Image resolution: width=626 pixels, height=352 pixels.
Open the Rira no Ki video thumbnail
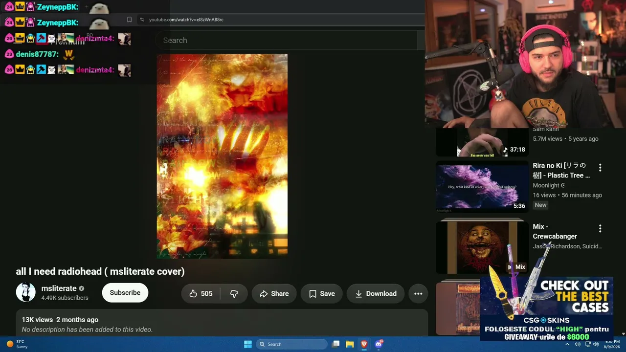tap(482, 187)
